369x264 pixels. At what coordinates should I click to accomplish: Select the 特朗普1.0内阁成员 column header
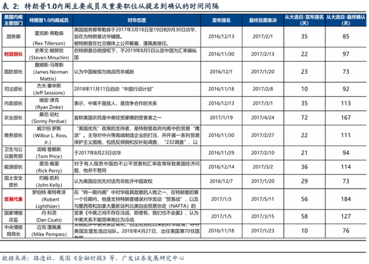(49, 20)
